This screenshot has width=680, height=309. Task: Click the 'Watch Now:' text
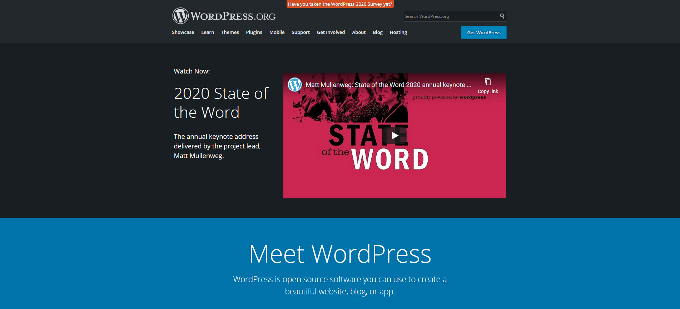pyautogui.click(x=192, y=71)
